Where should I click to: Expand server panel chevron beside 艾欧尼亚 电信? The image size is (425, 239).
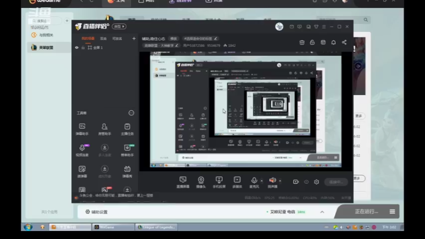[x=322, y=212]
